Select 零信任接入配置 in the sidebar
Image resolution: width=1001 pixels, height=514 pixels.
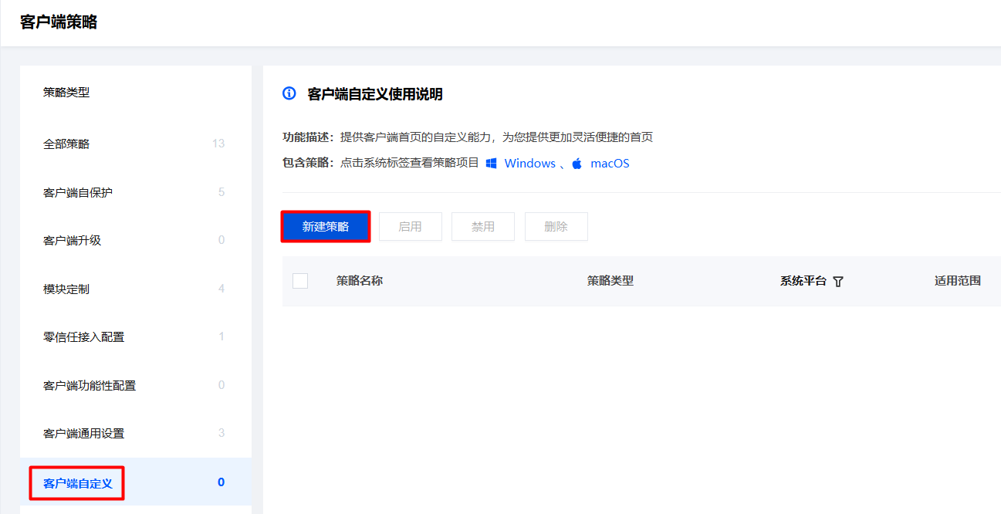136,337
